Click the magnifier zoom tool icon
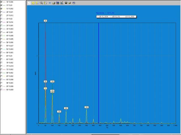 pyautogui.click(x=41, y=3)
